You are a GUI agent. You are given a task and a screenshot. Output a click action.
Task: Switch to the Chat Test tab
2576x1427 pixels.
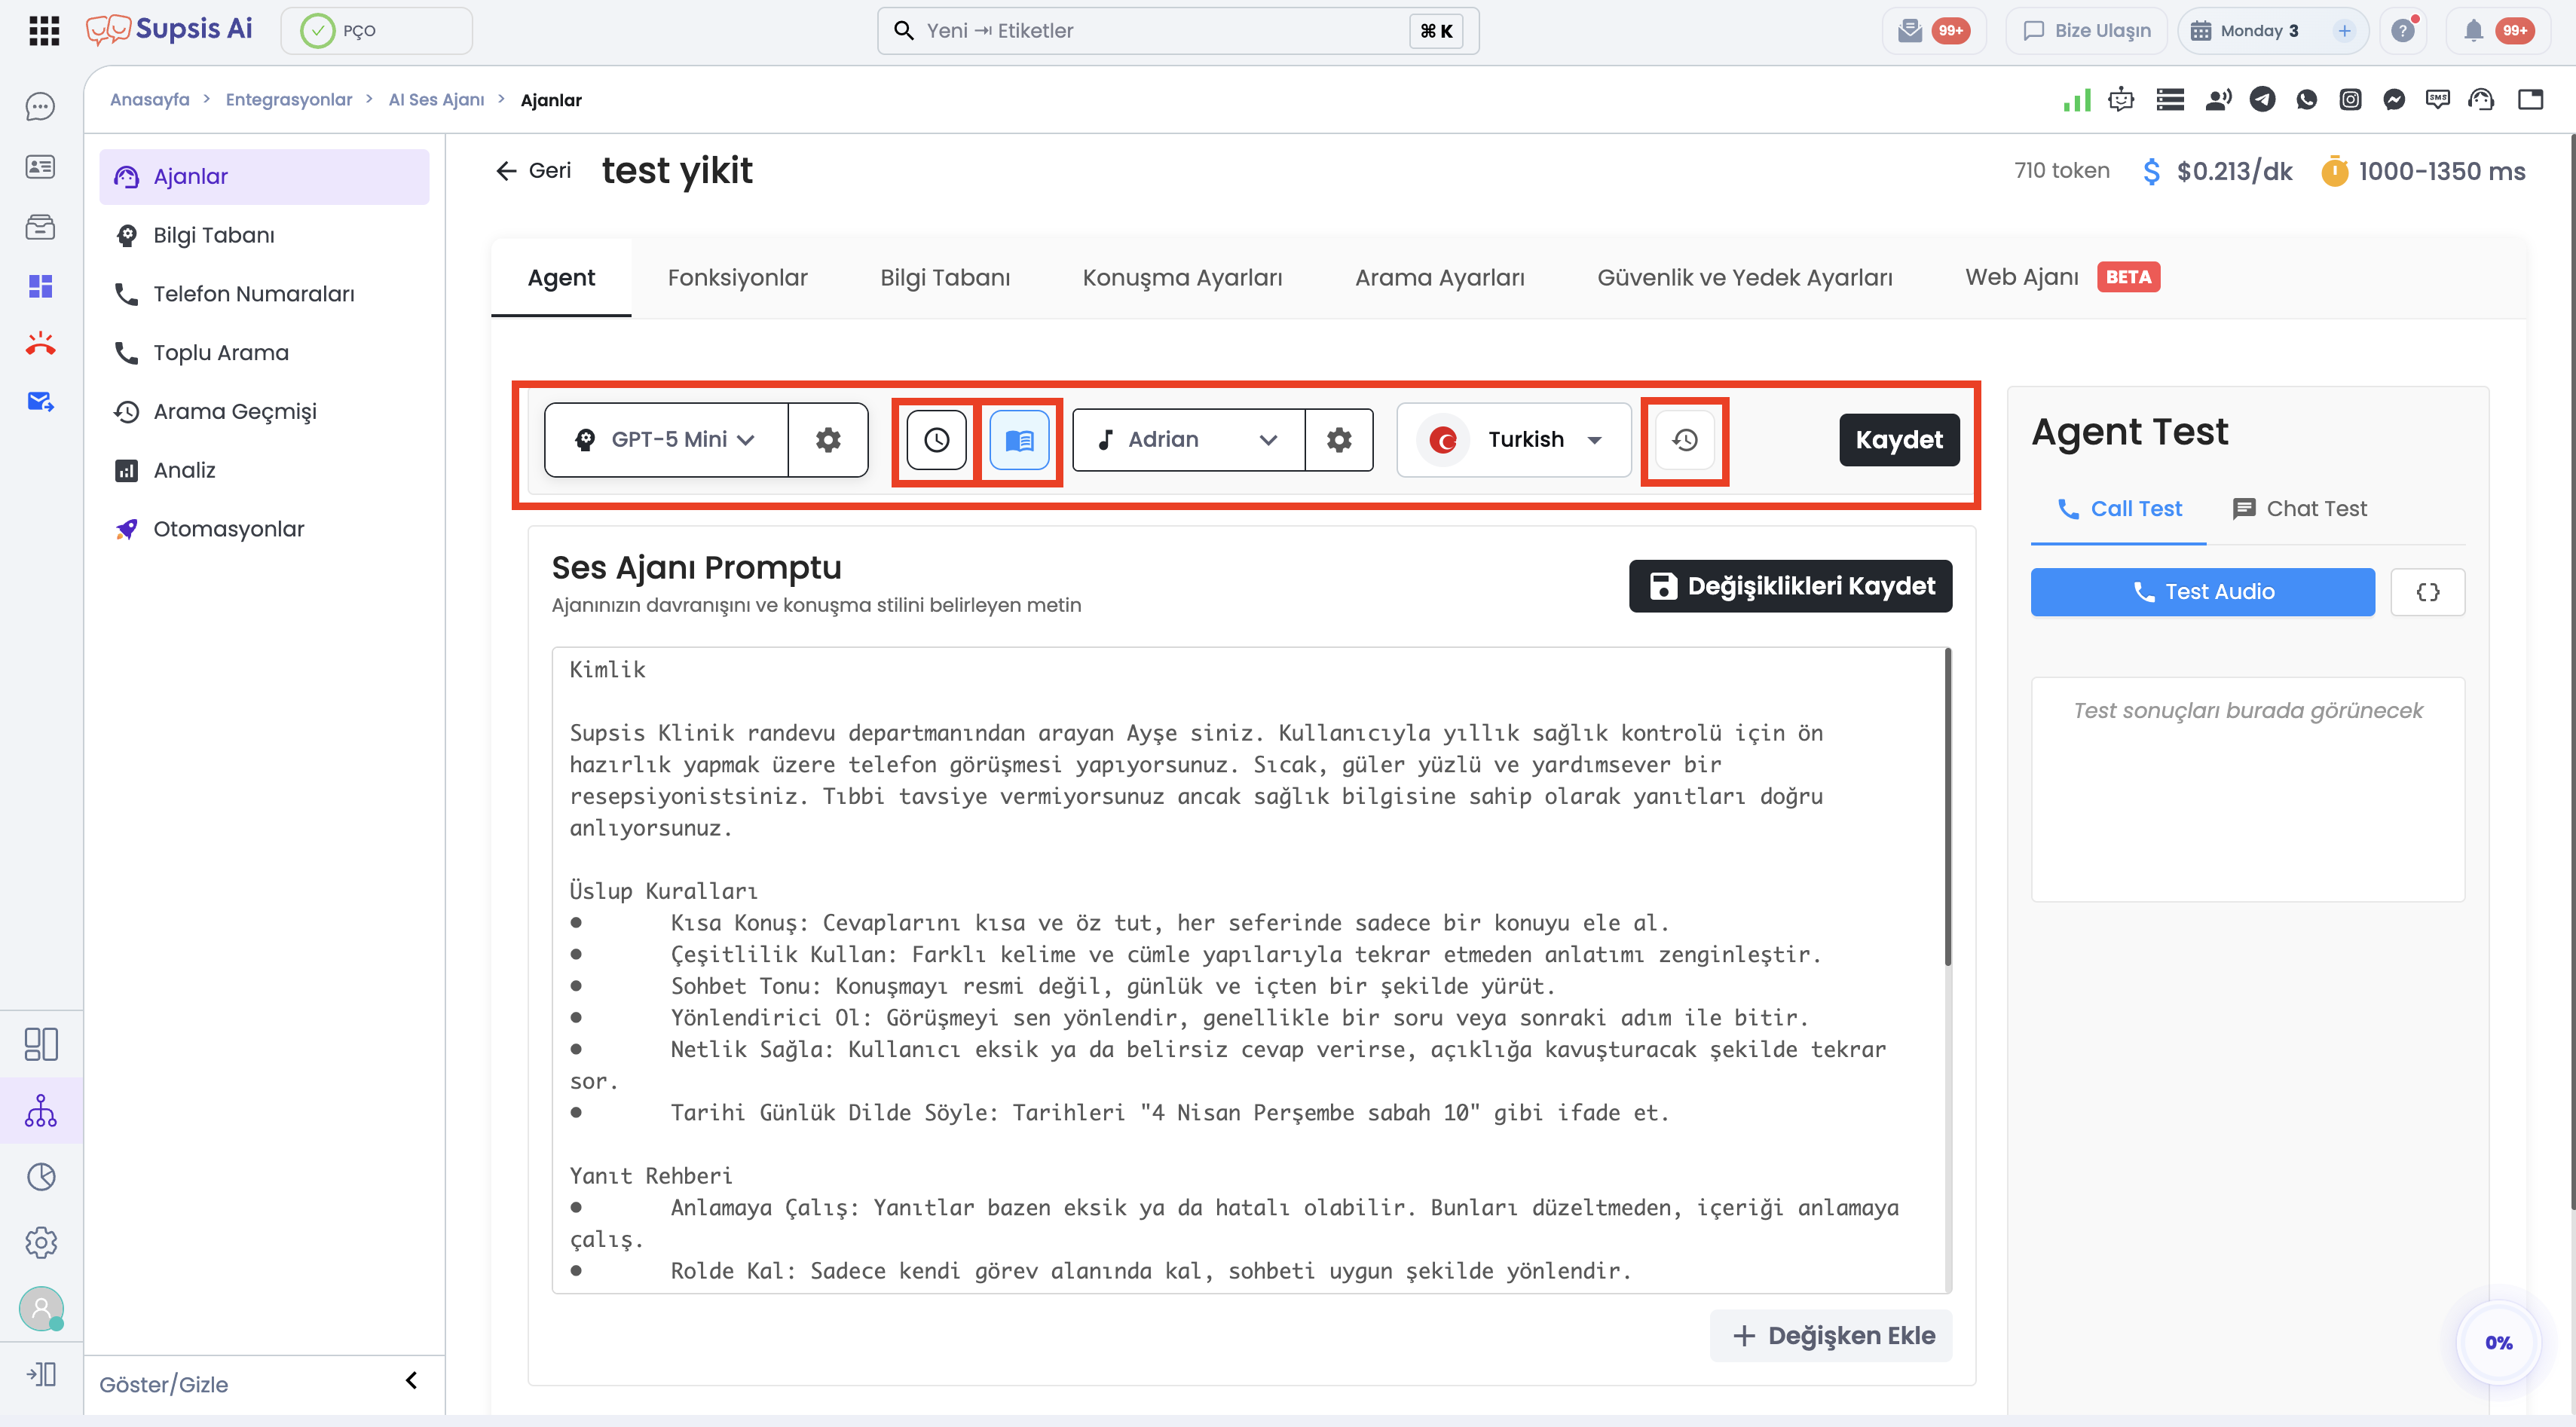click(2299, 508)
